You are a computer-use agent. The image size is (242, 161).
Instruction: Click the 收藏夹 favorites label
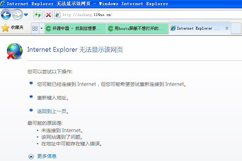pyautogui.click(x=17, y=27)
